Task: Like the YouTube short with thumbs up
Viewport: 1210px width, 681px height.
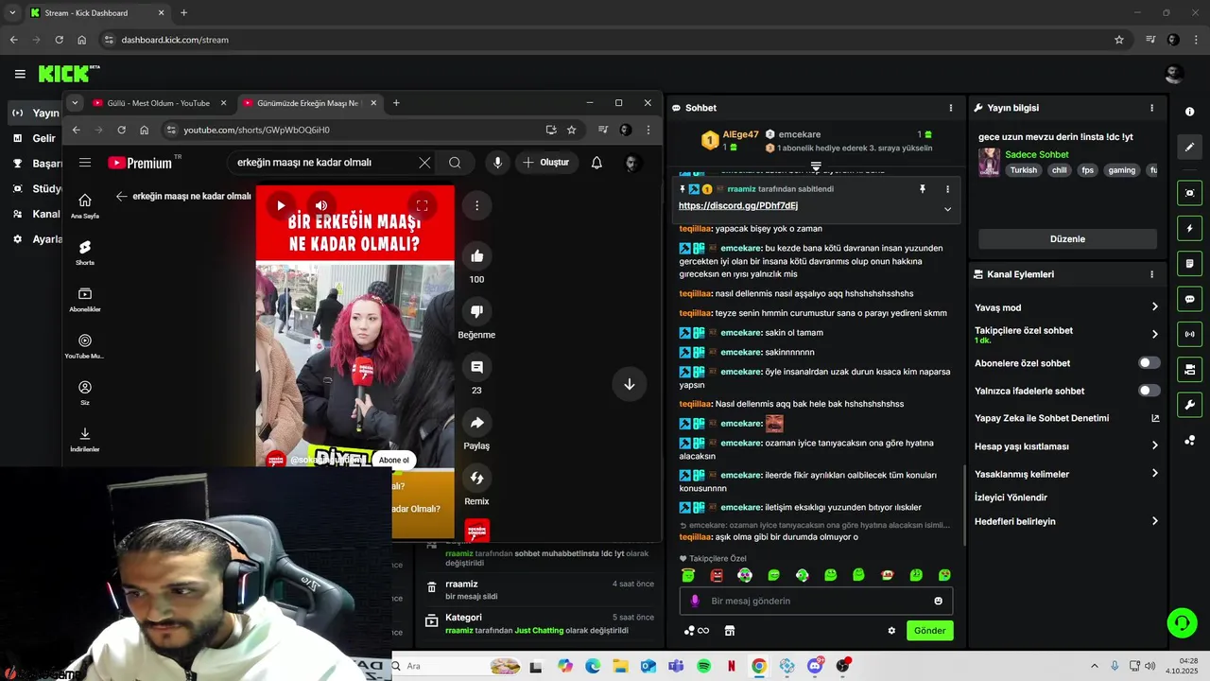Action: click(x=476, y=255)
